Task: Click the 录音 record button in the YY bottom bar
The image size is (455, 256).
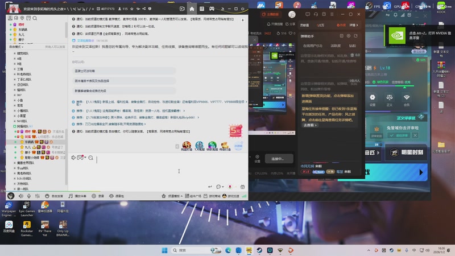Action: (98, 196)
